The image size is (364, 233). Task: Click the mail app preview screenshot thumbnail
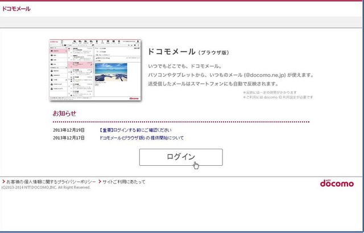click(95, 70)
